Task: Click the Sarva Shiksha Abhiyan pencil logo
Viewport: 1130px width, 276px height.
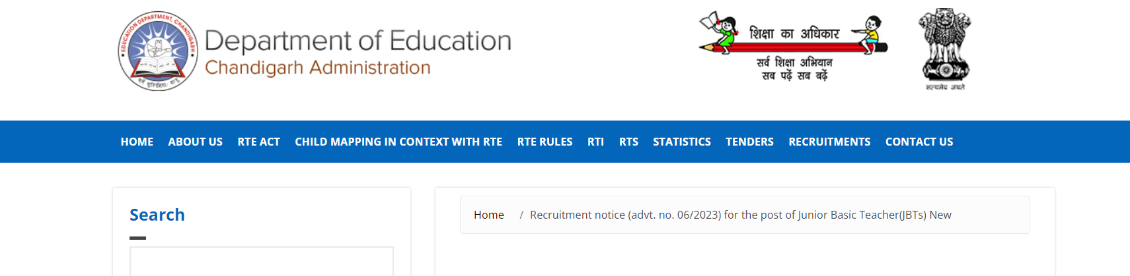Action: tap(793, 46)
